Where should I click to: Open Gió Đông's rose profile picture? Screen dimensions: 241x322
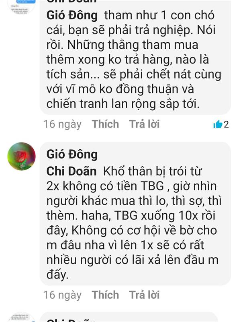point(22,156)
